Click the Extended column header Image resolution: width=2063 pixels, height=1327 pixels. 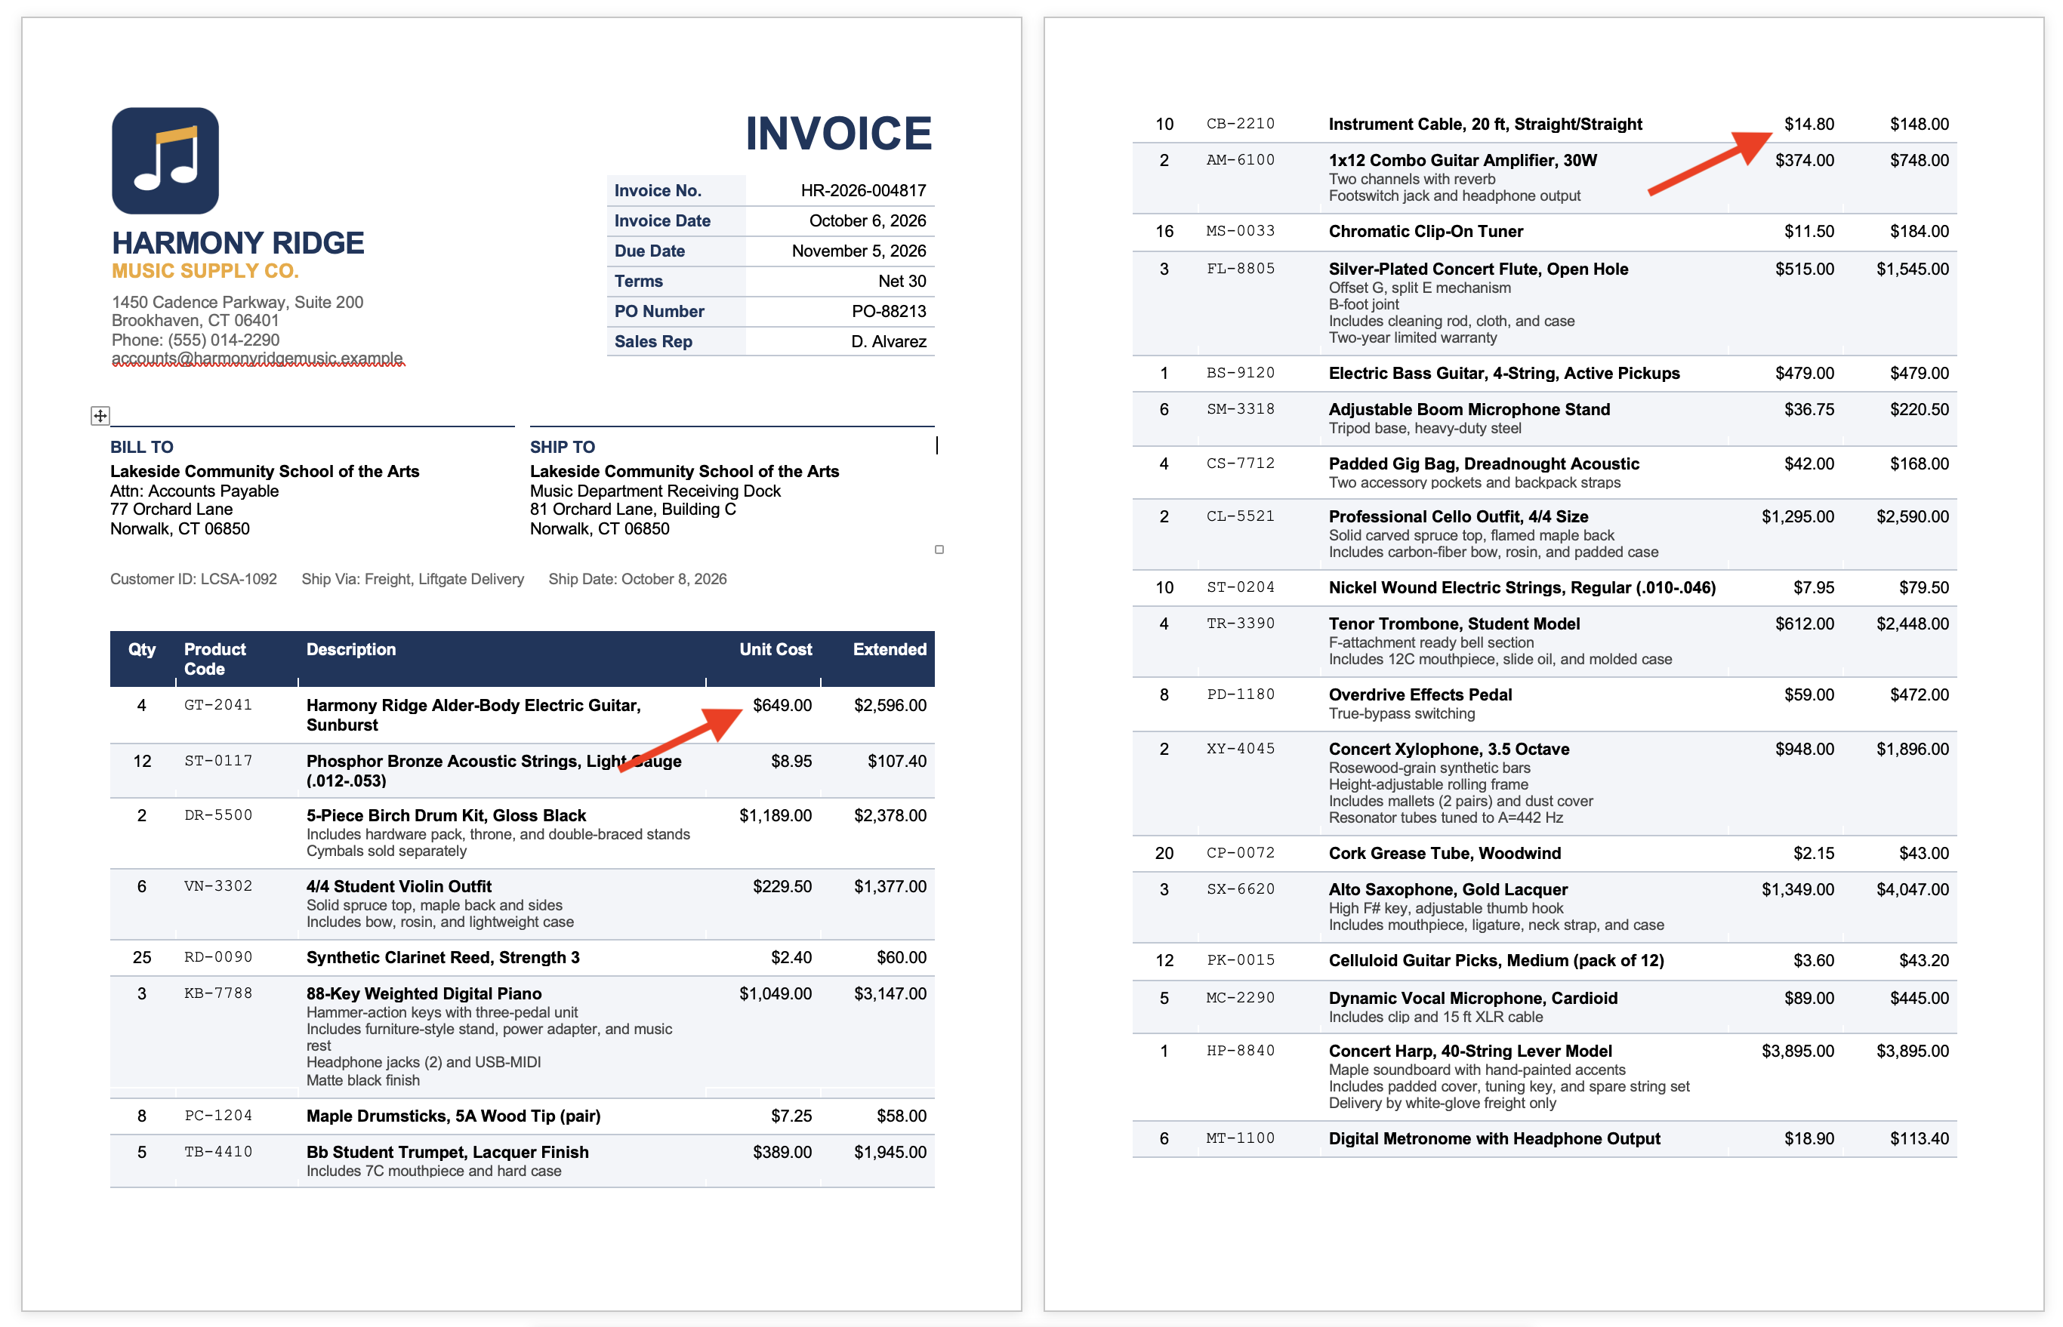890,650
